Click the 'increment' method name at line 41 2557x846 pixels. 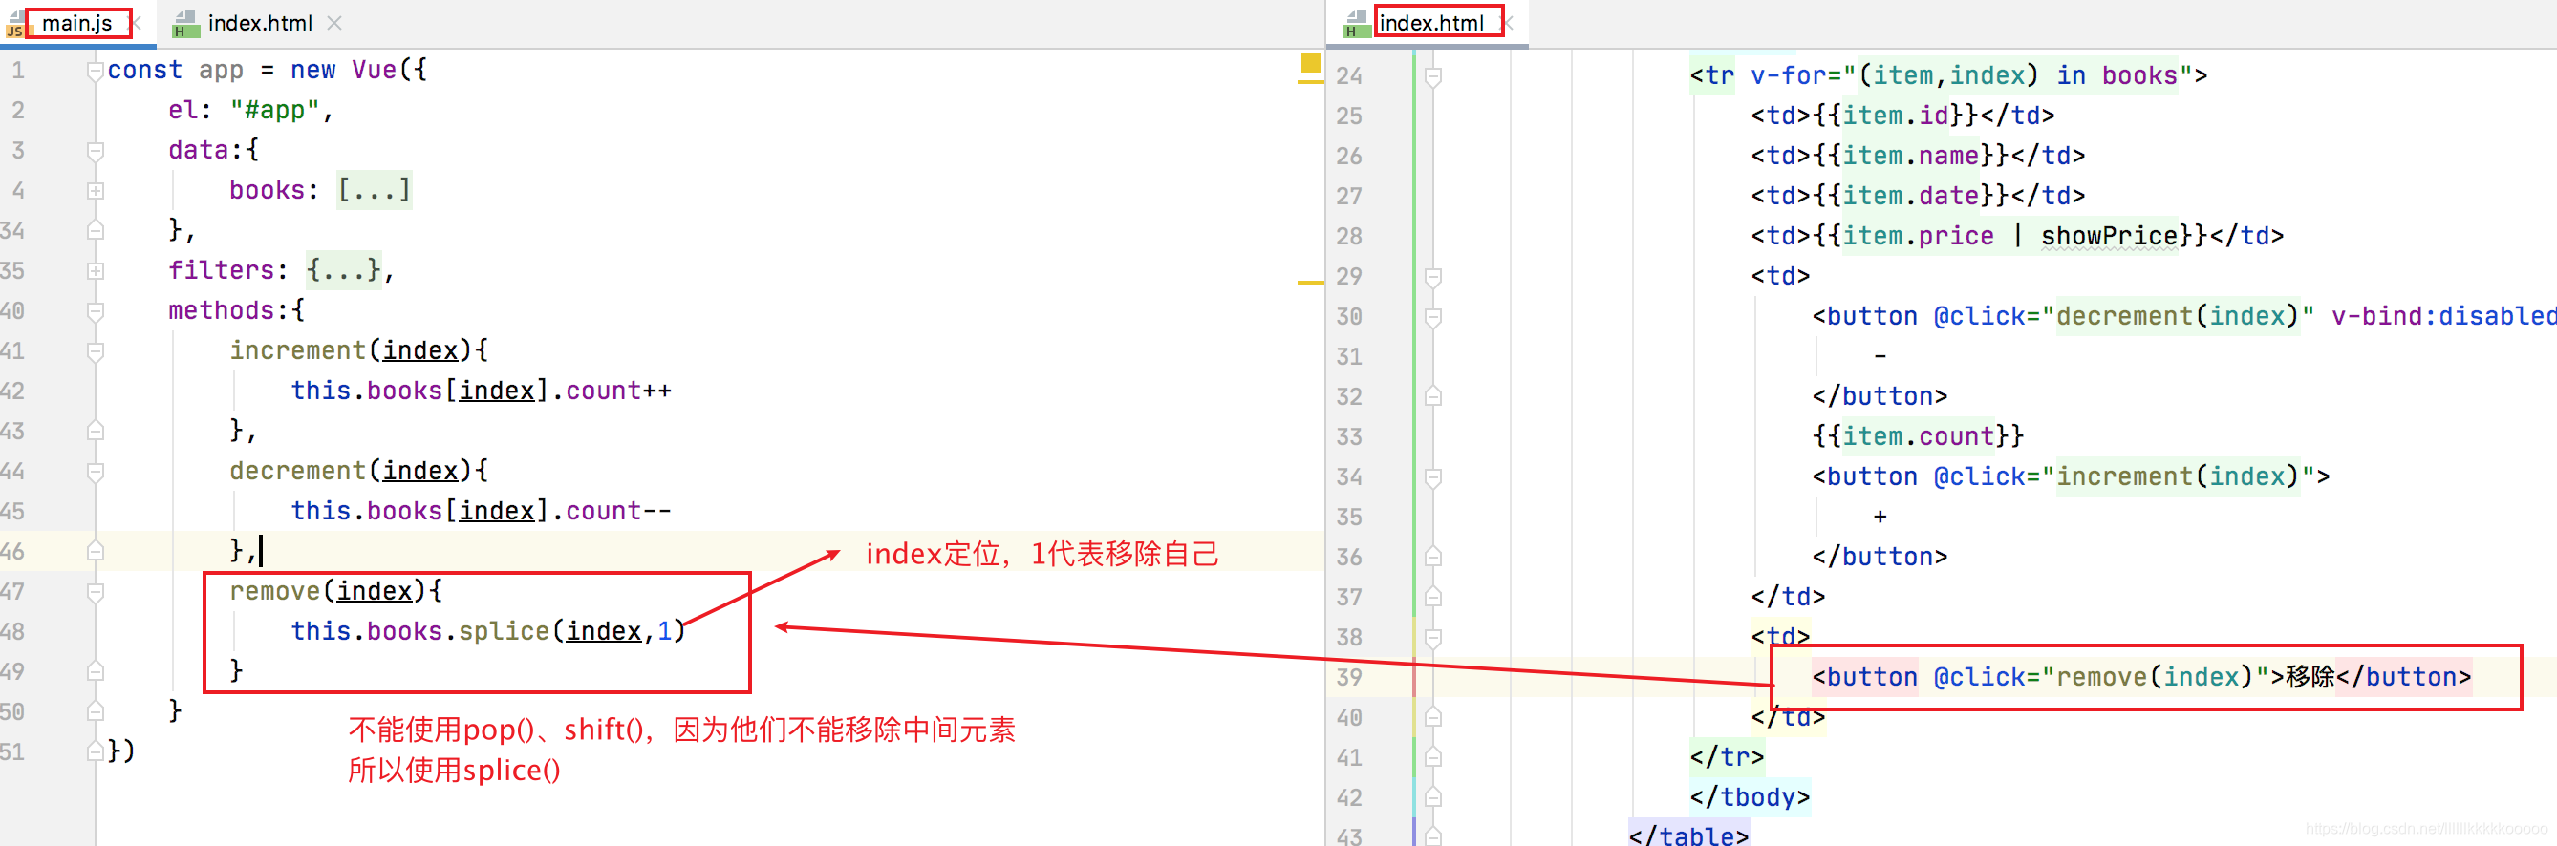[x=298, y=350]
